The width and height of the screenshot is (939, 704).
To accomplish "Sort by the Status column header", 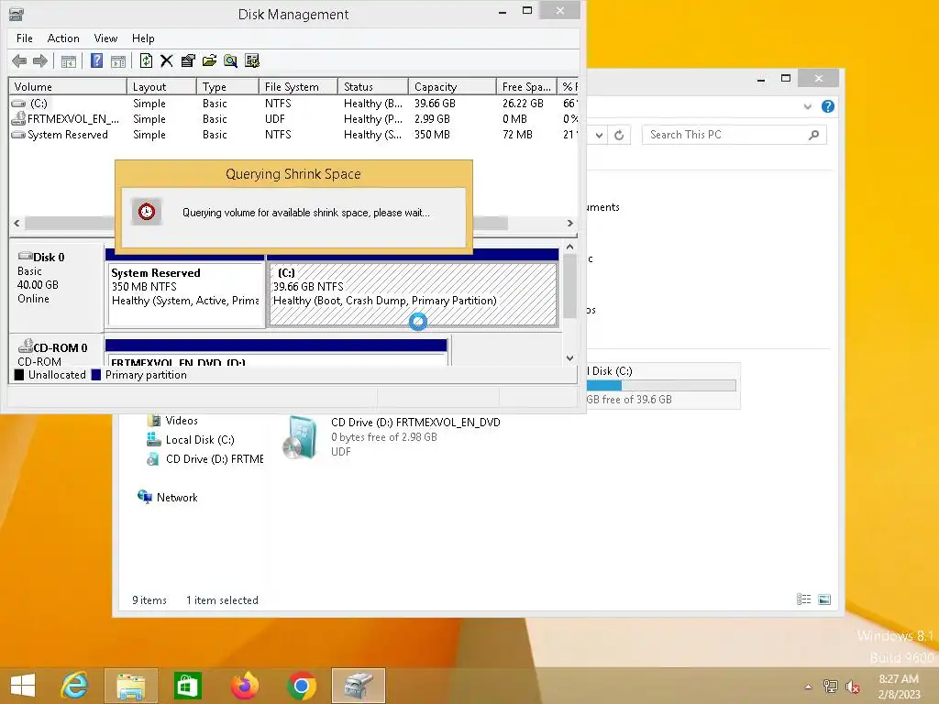I will [372, 87].
